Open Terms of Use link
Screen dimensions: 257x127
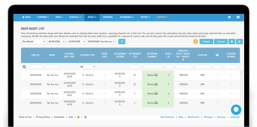pyautogui.click(x=25, y=117)
